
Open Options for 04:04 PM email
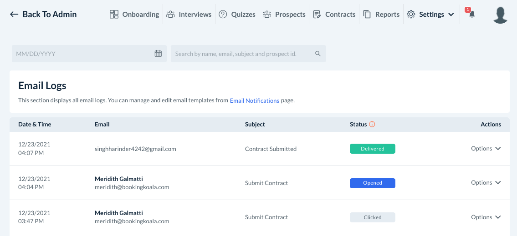click(x=486, y=183)
